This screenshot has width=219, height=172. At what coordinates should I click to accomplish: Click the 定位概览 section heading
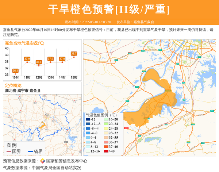(x=13, y=85)
